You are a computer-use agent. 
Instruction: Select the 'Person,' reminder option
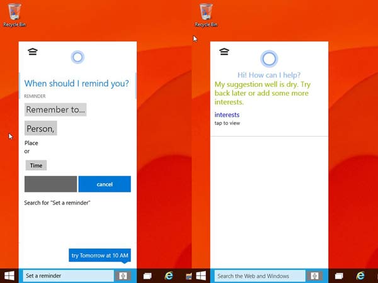pos(41,128)
